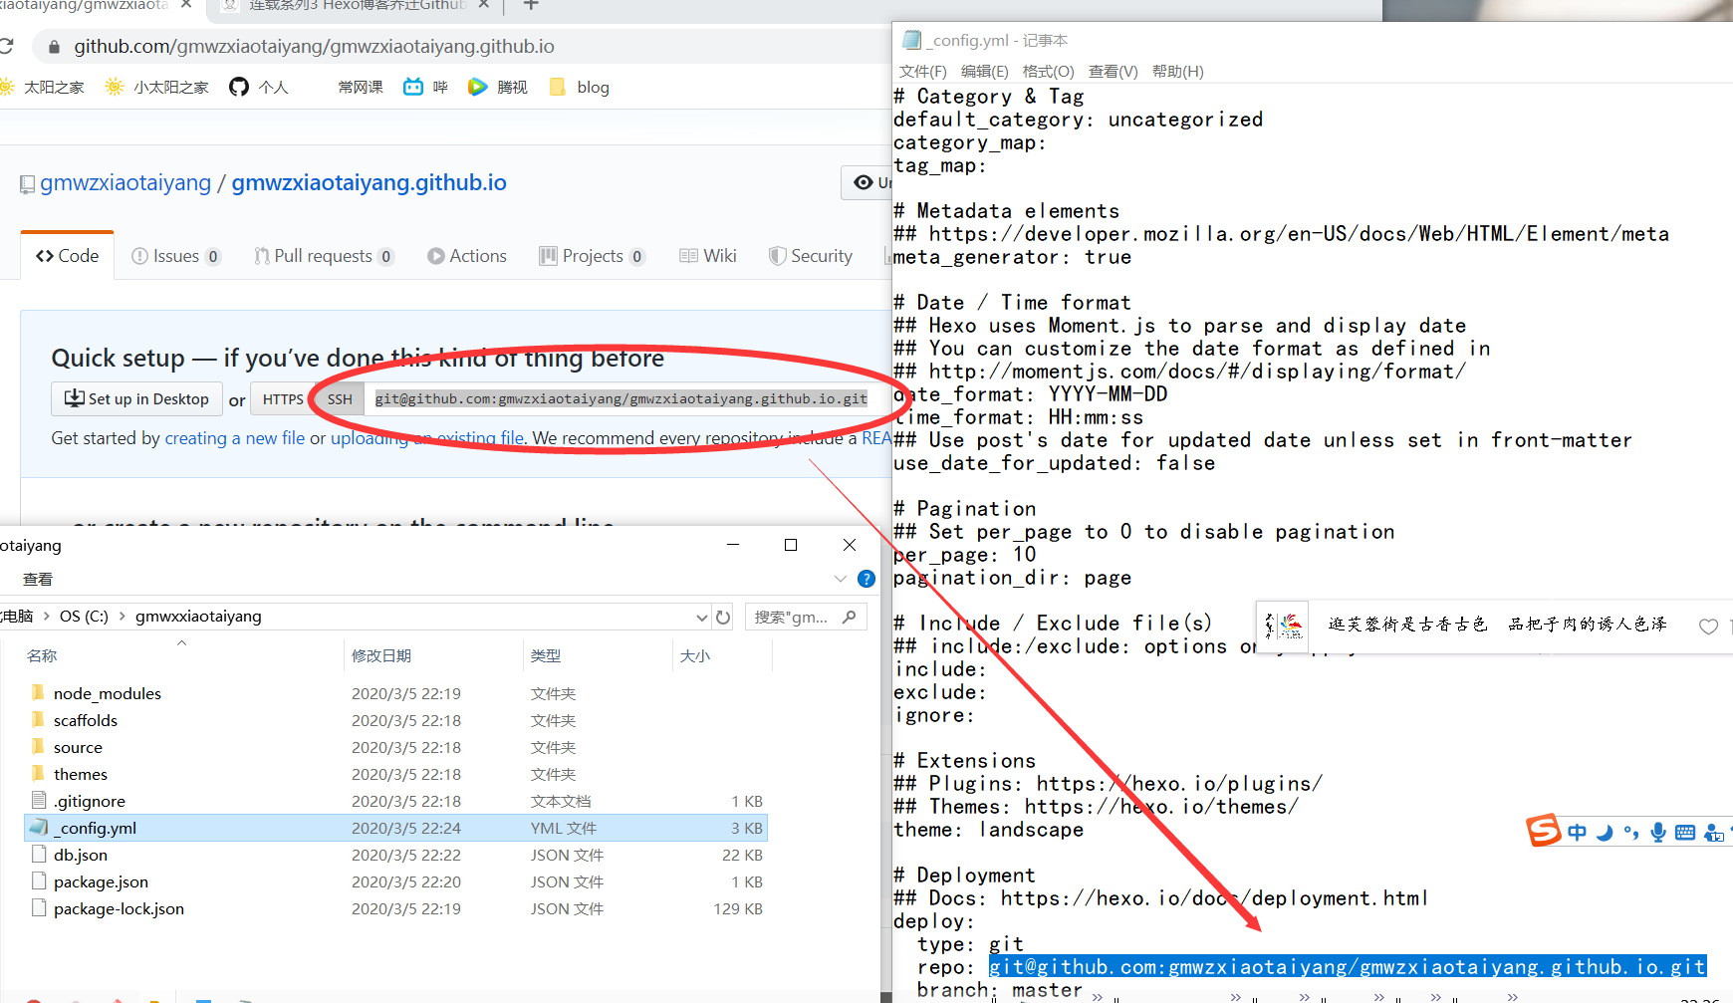Expand the chevron after OS (C:) in the breadcrumb
1733x1003 pixels.
(x=123, y=617)
